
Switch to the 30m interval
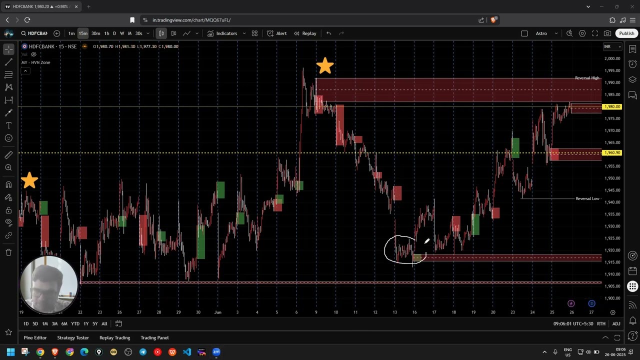coord(95,33)
